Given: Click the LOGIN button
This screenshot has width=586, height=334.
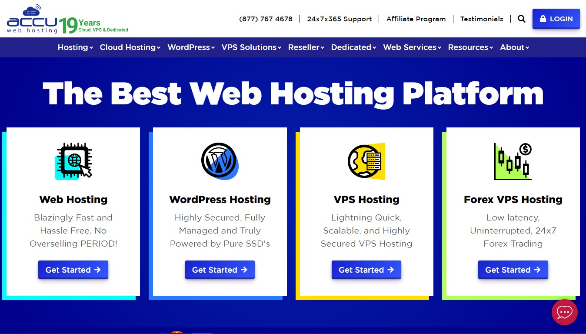Looking at the screenshot, I should click(x=556, y=19).
